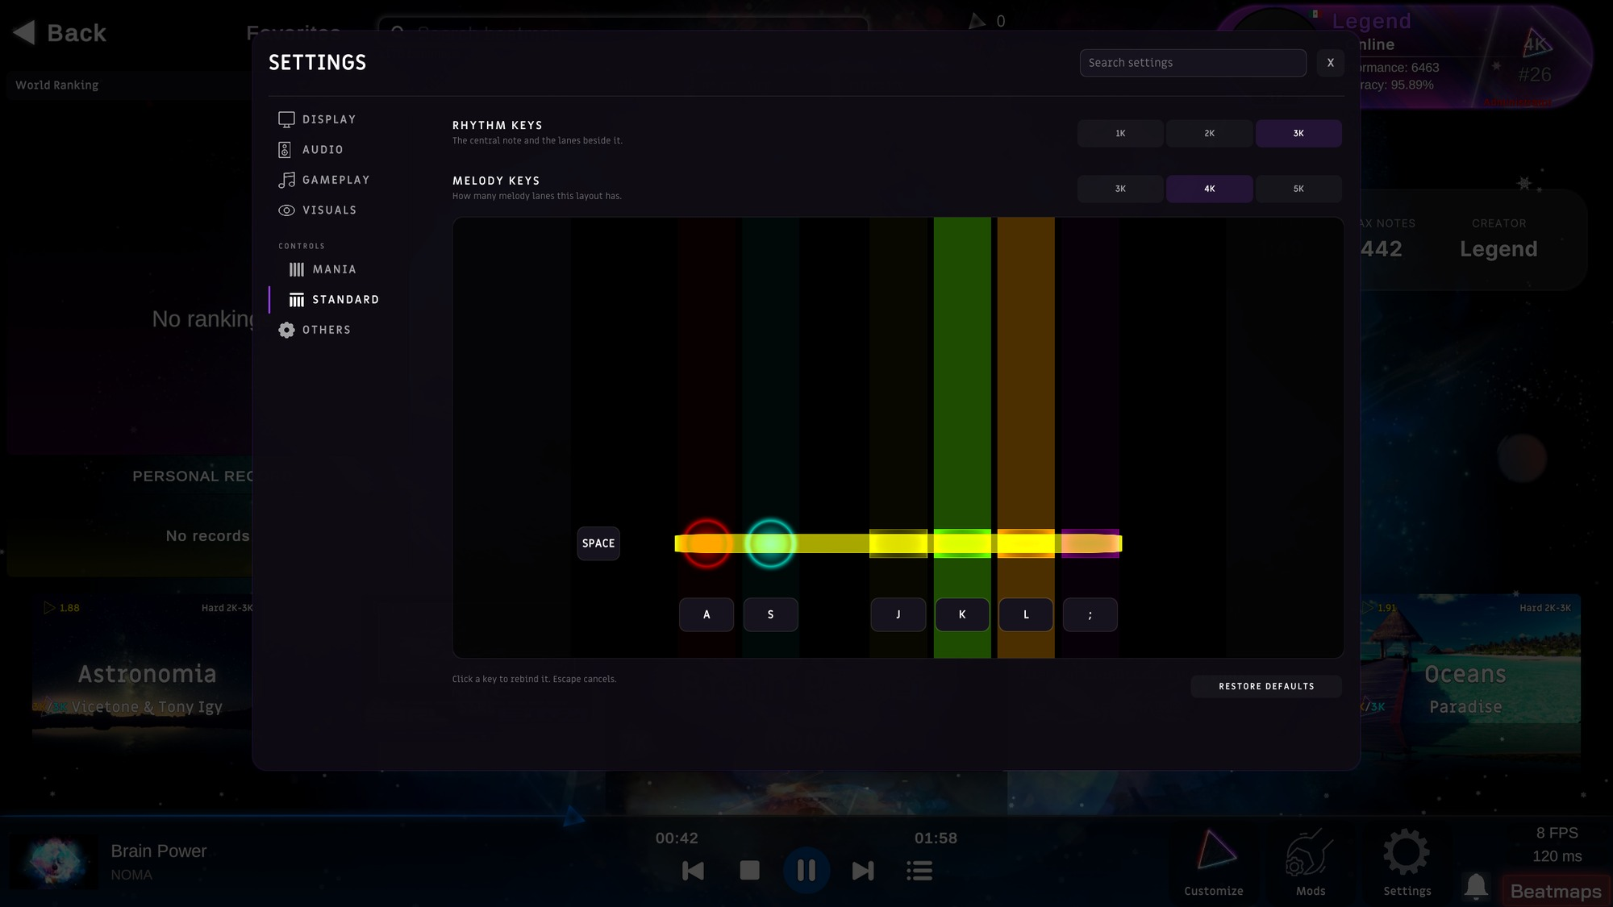Viewport: 1613px width, 907px height.
Task: Open the Display settings section
Action: [x=317, y=119]
